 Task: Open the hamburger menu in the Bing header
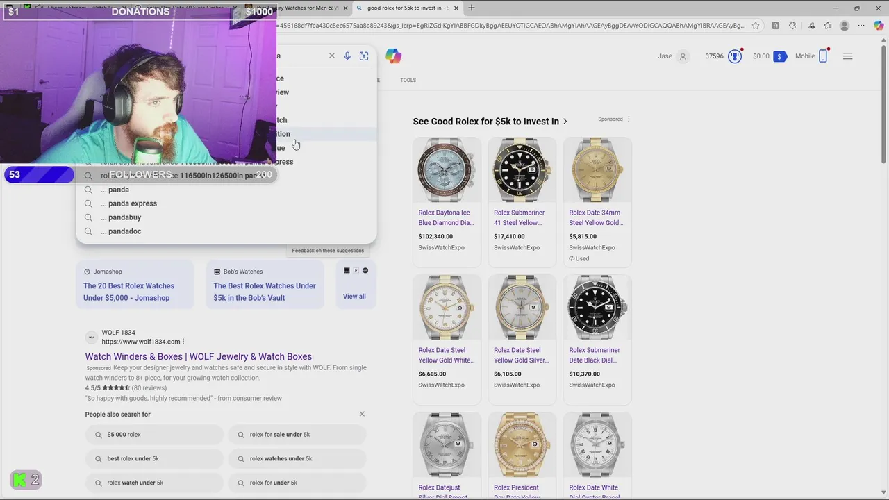click(847, 56)
